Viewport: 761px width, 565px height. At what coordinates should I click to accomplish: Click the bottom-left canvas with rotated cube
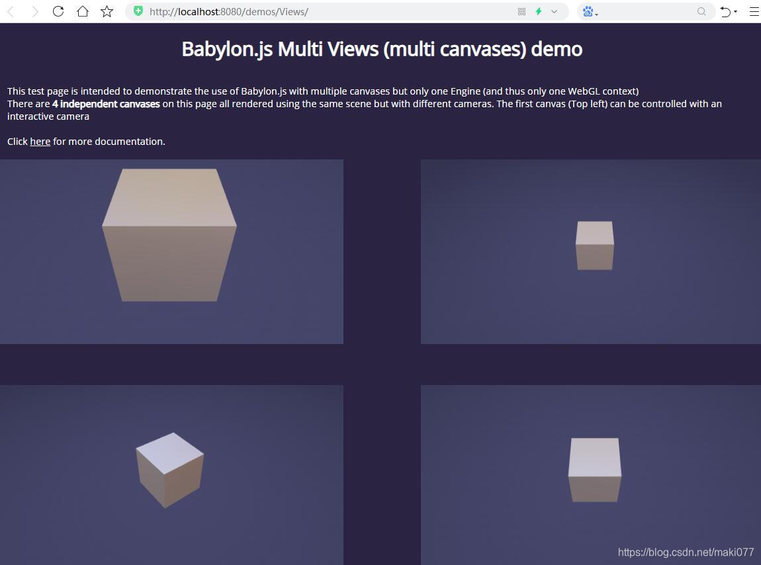pyautogui.click(x=172, y=475)
